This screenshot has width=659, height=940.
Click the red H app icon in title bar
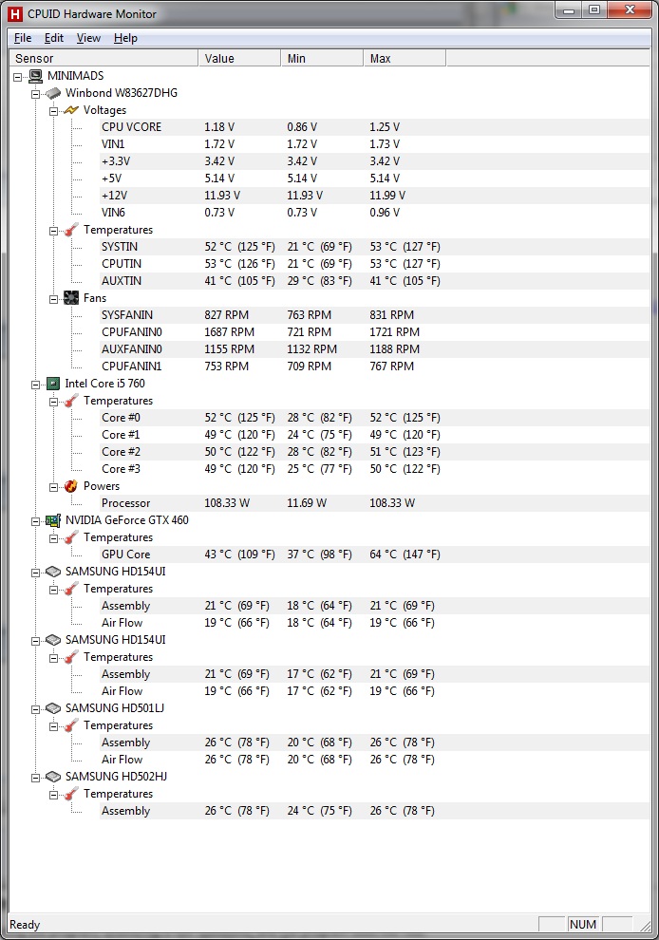point(15,14)
